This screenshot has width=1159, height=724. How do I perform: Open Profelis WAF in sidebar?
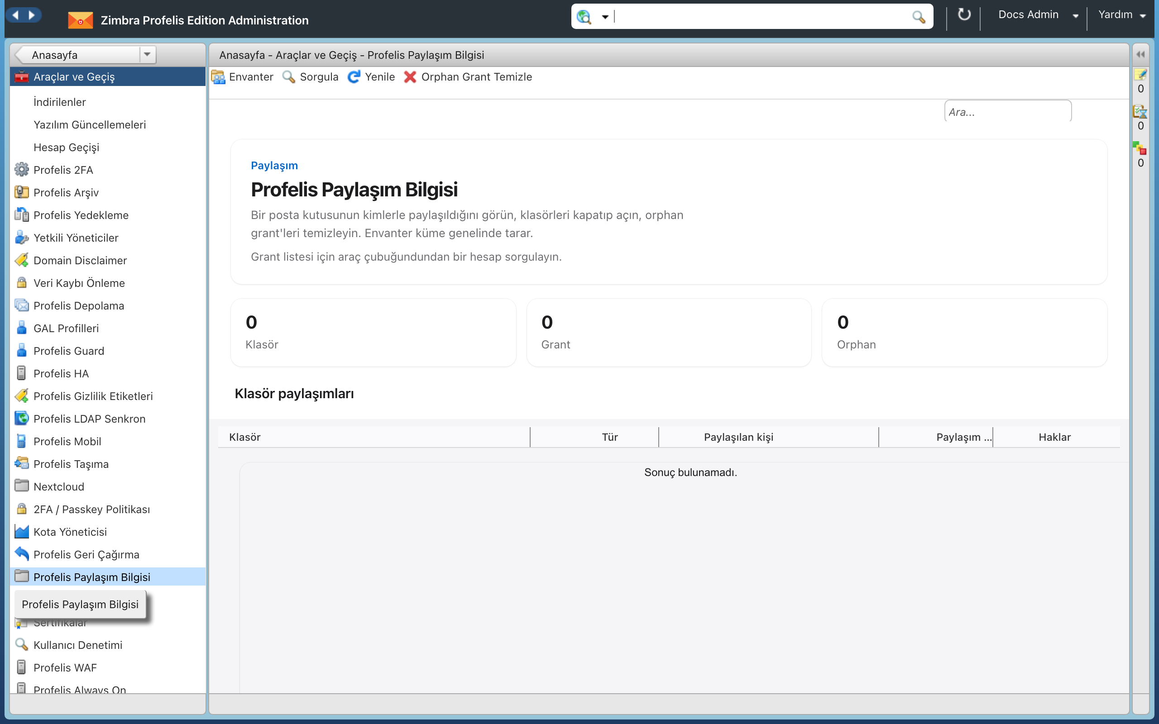click(x=65, y=667)
